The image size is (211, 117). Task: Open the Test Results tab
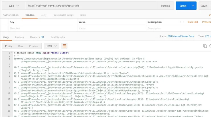58,37
